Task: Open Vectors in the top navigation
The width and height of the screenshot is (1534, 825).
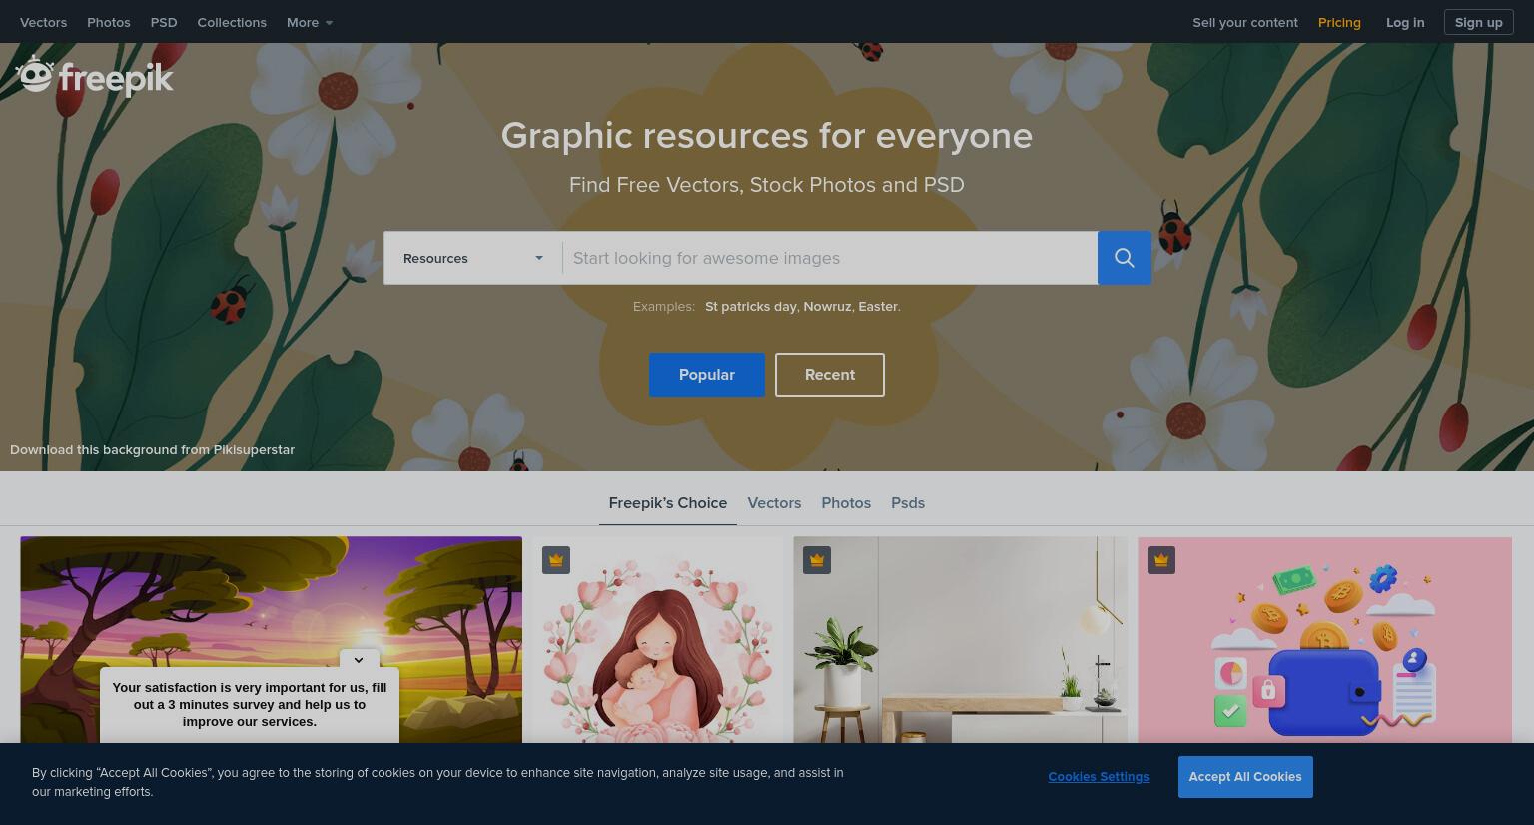Action: (x=43, y=22)
